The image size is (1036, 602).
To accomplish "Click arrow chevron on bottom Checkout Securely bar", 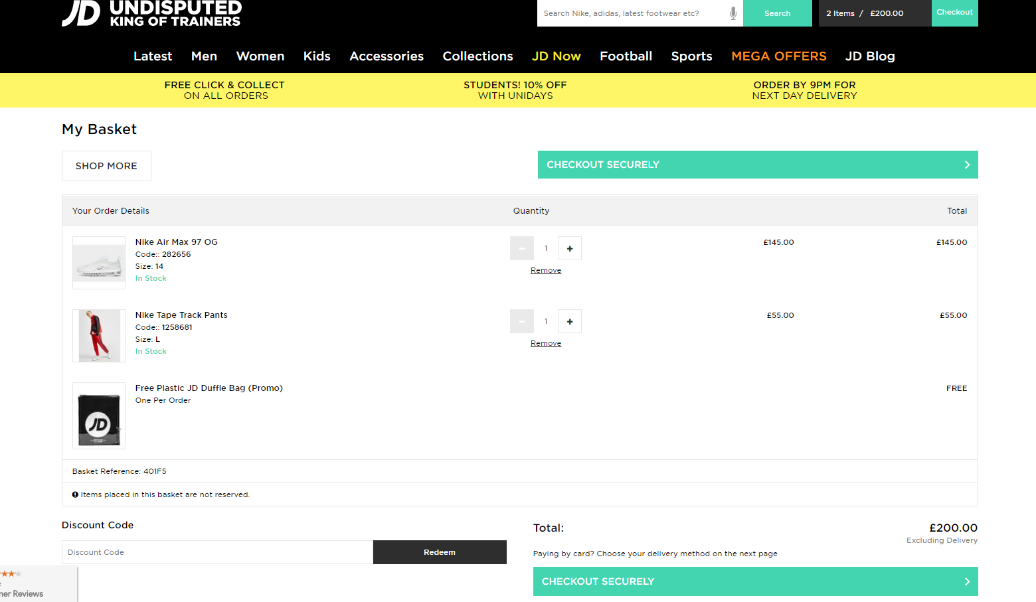I will 967,581.
